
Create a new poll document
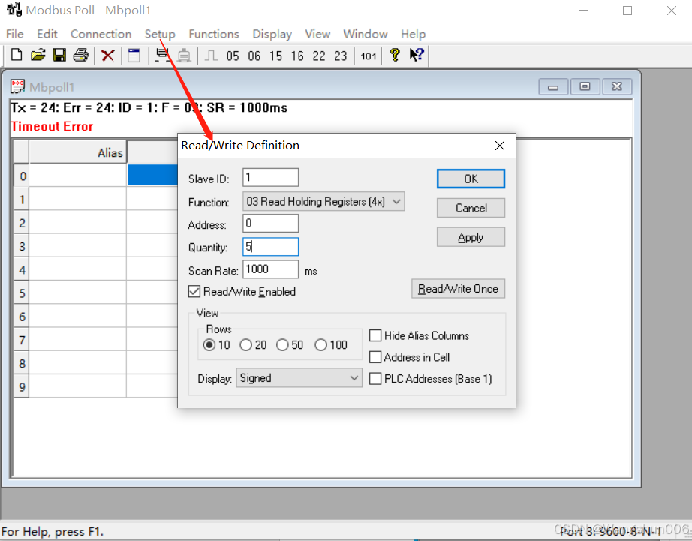click(17, 56)
